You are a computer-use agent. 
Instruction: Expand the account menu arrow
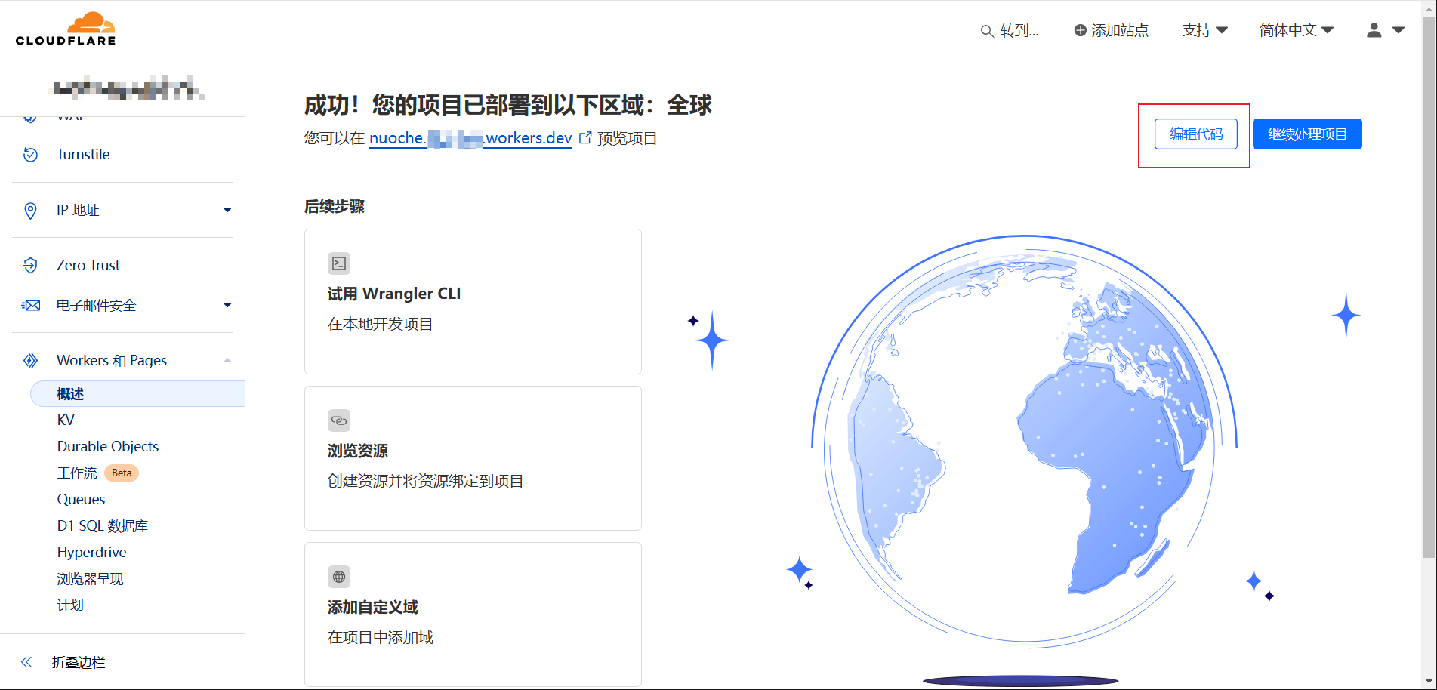tap(1398, 30)
